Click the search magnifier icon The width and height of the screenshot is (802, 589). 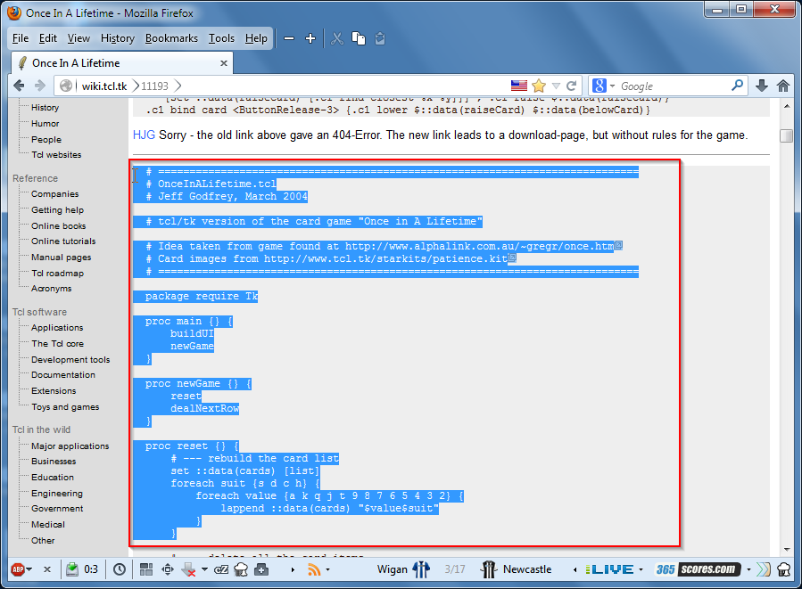737,86
